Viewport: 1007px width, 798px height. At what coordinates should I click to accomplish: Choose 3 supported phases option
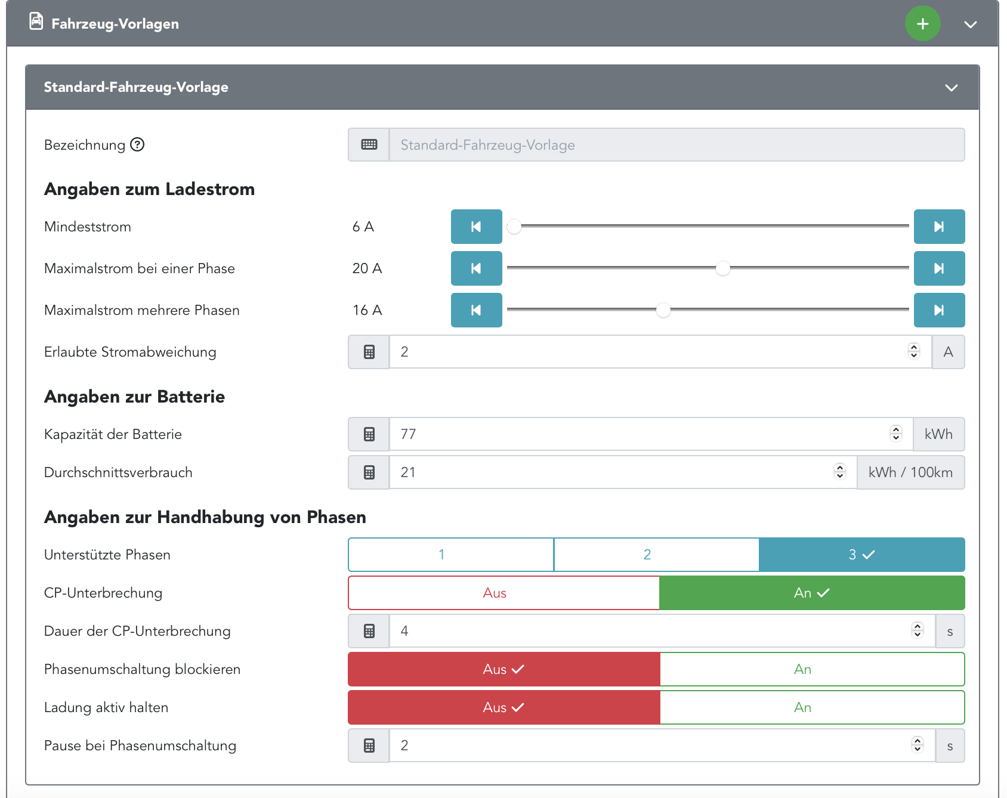point(861,555)
